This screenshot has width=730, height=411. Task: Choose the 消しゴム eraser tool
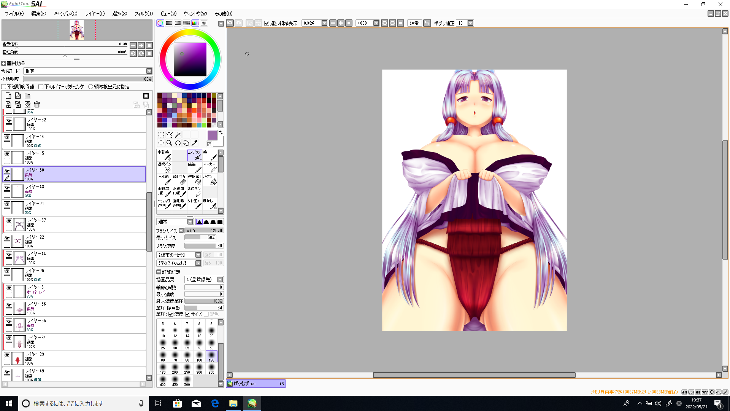(x=179, y=180)
